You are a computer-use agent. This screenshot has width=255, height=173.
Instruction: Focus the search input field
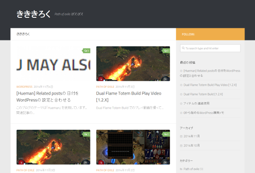[x=210, y=48]
